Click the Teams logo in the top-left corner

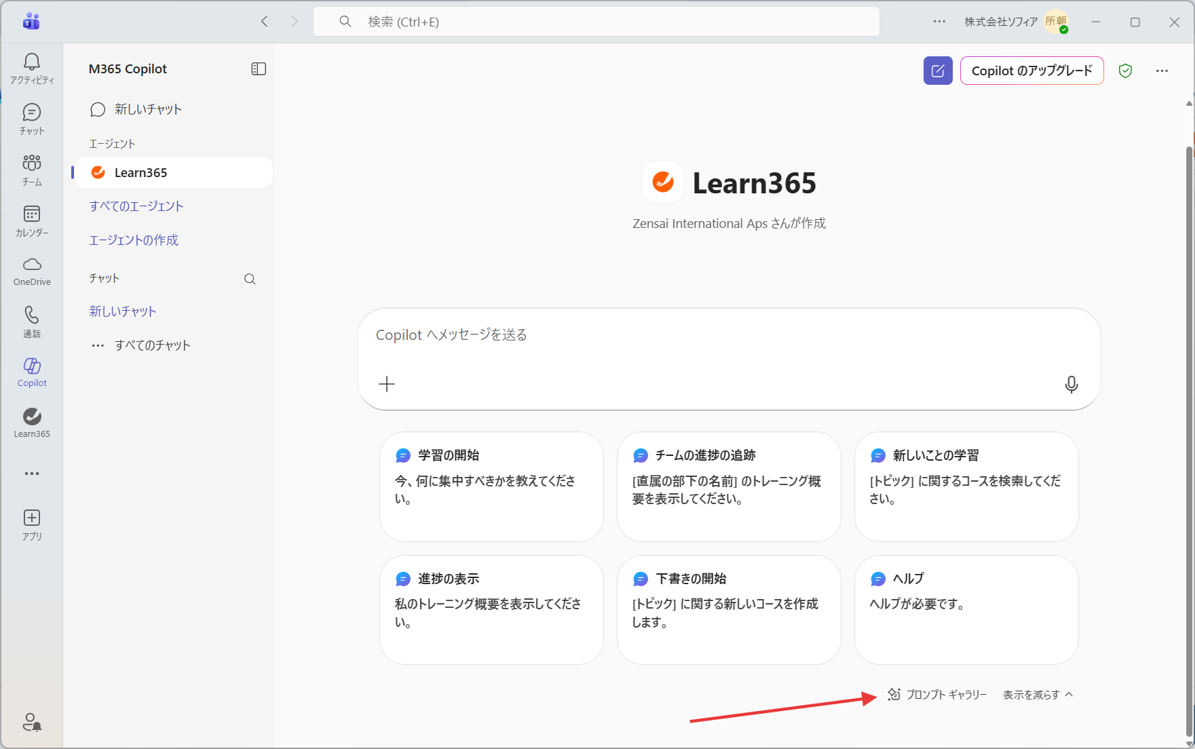[x=31, y=22]
